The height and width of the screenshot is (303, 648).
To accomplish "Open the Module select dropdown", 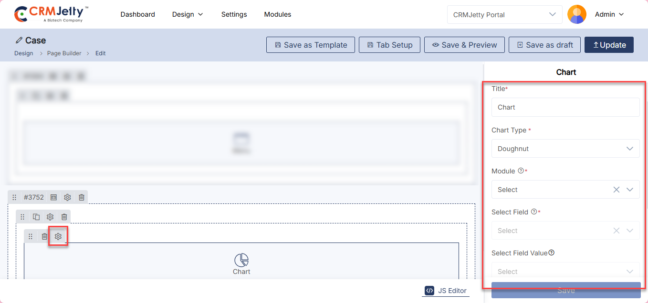I will [x=554, y=190].
